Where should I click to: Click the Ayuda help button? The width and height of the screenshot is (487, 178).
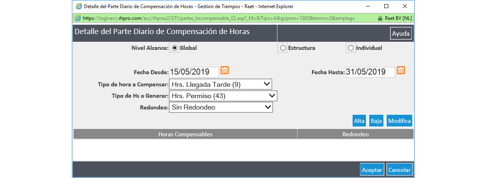(x=401, y=34)
